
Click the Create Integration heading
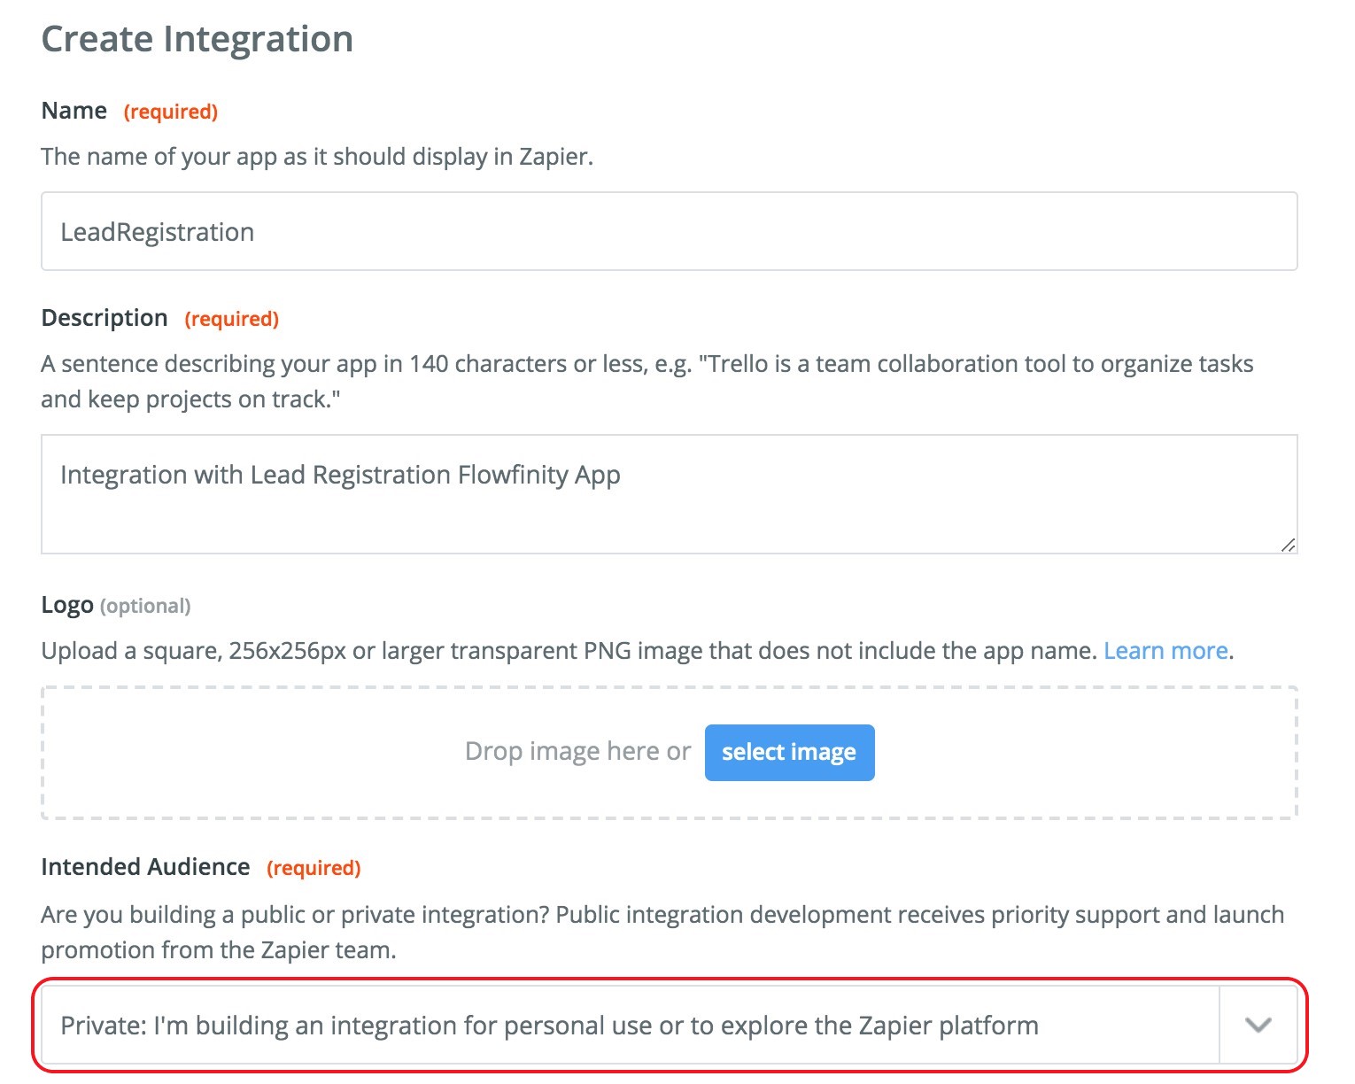point(197,39)
